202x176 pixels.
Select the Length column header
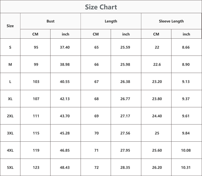(x=111, y=21)
